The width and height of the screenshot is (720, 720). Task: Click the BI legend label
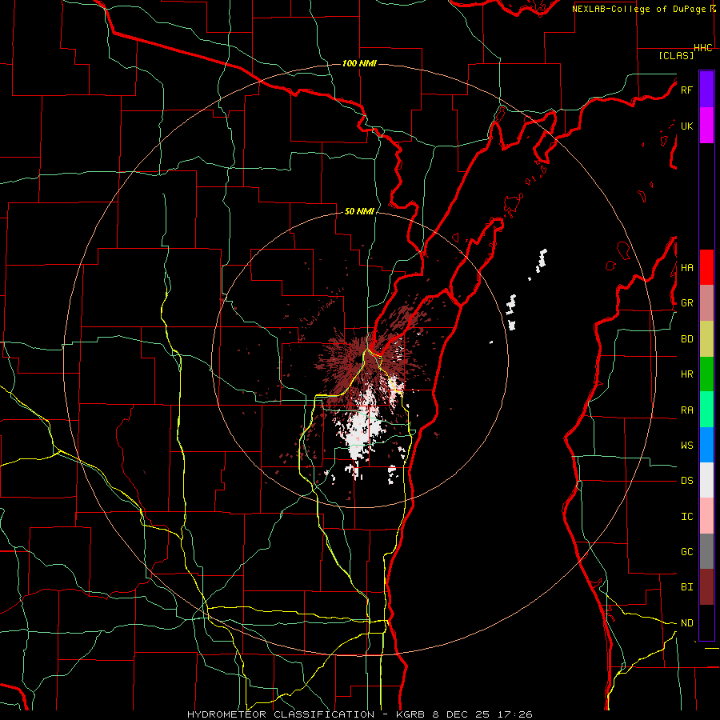(x=686, y=587)
